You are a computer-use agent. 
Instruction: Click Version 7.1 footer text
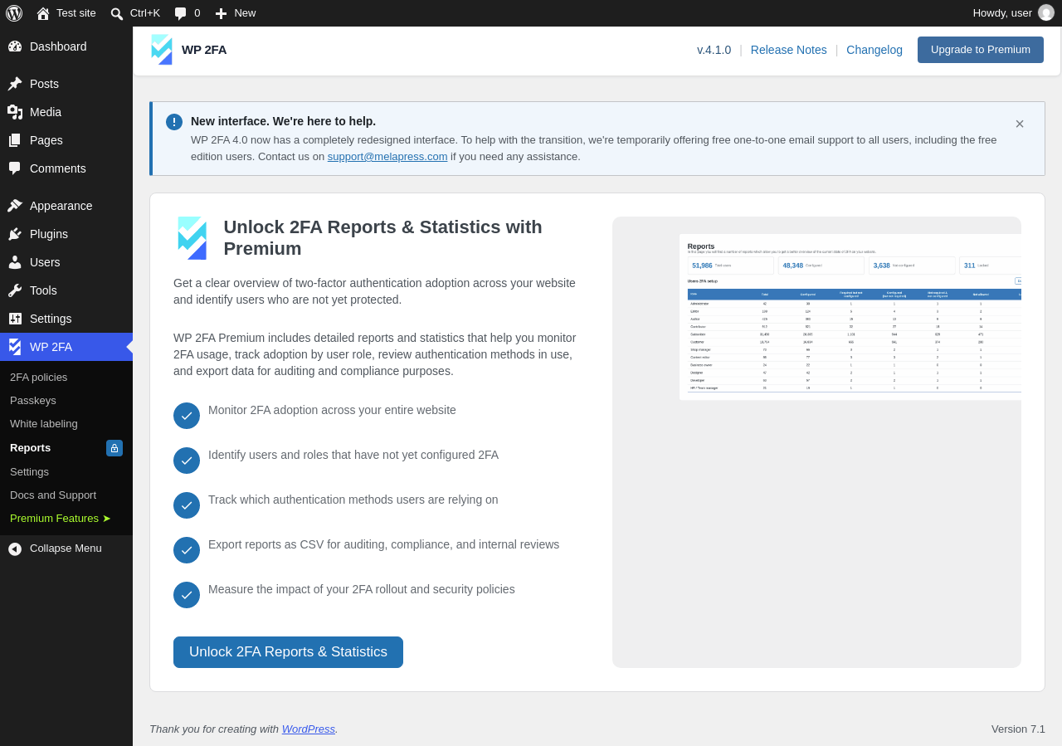point(1018,729)
